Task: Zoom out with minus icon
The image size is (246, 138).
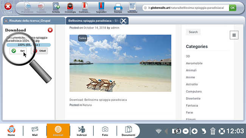Action: 185,131
